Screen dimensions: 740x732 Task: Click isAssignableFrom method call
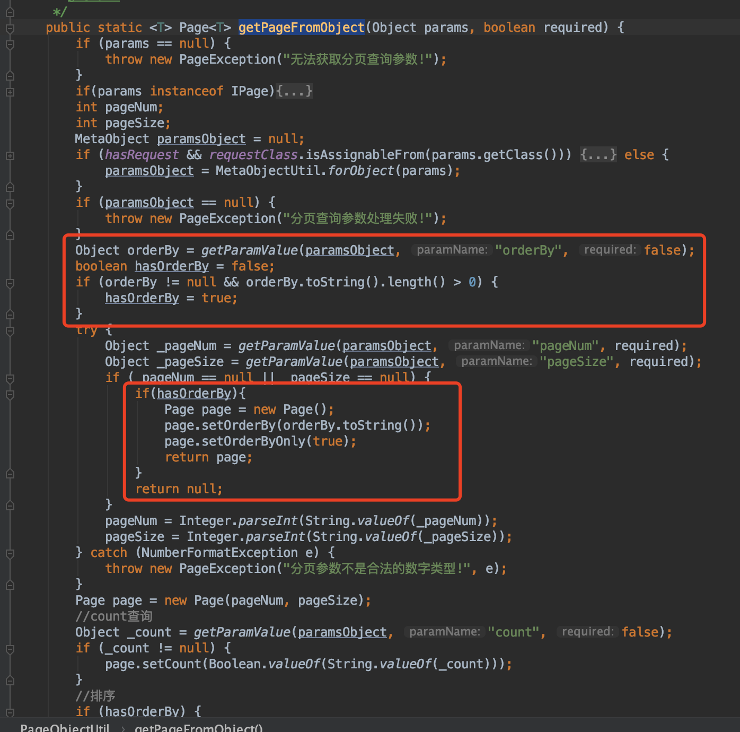(x=365, y=155)
